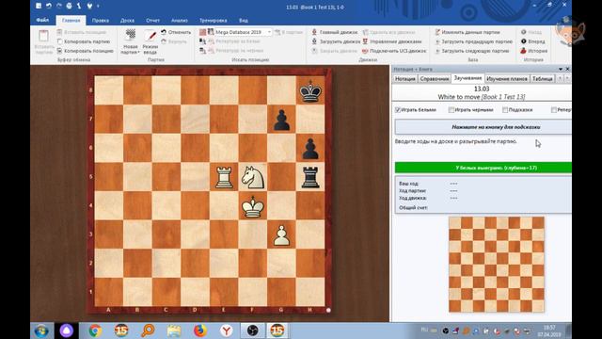Screen dimensions: 602x339
Task: Click the white king on f4
Action: pos(253,206)
